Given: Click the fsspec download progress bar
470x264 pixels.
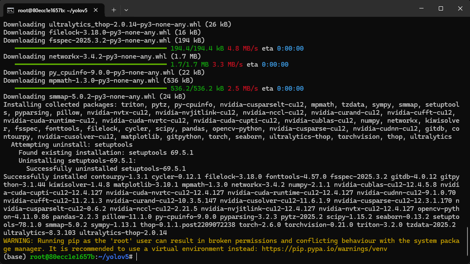Looking at the screenshot, I should point(90,48).
